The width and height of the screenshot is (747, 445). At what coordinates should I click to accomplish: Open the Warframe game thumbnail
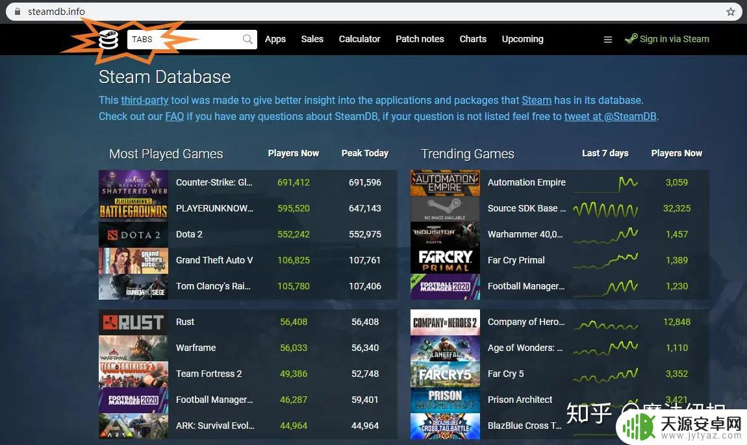pos(133,348)
